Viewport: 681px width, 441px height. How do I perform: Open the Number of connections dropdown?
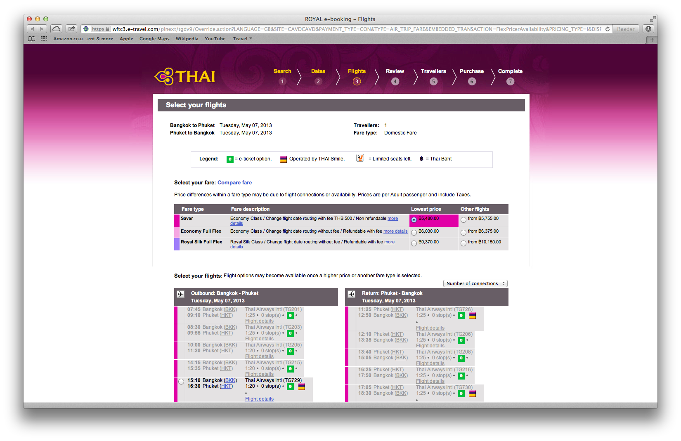tap(475, 283)
